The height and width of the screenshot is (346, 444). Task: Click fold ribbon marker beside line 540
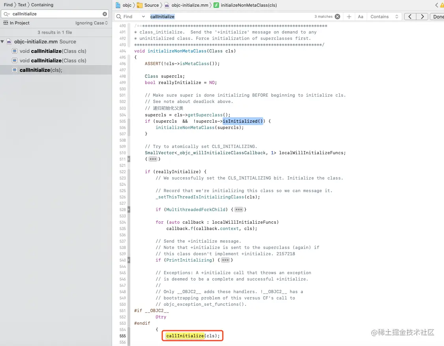tap(129, 260)
